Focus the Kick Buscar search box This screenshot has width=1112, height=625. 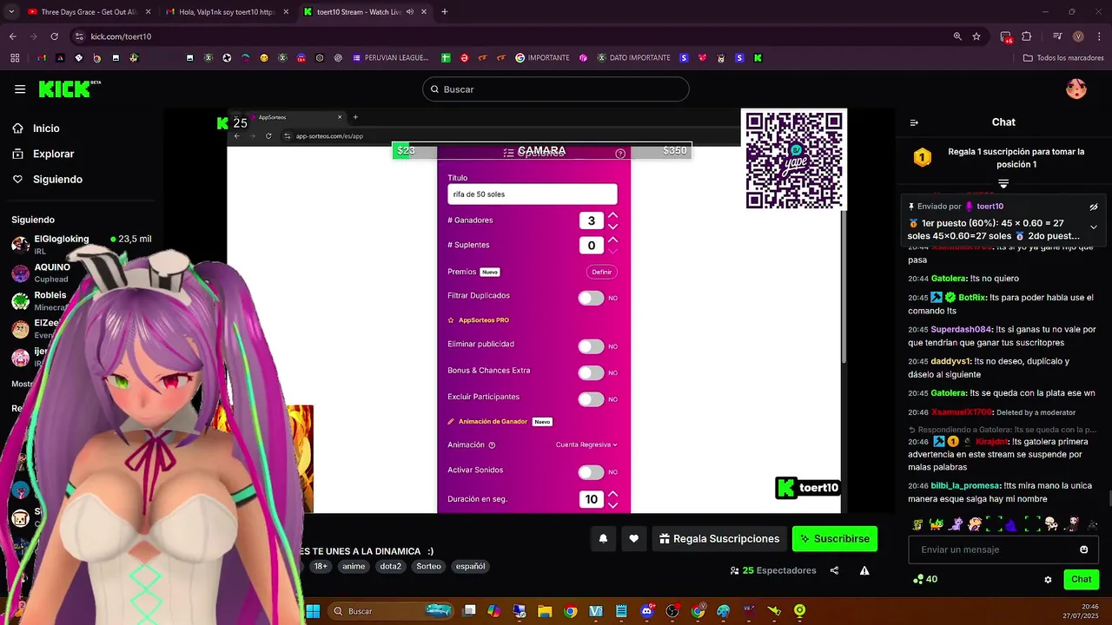click(x=556, y=89)
